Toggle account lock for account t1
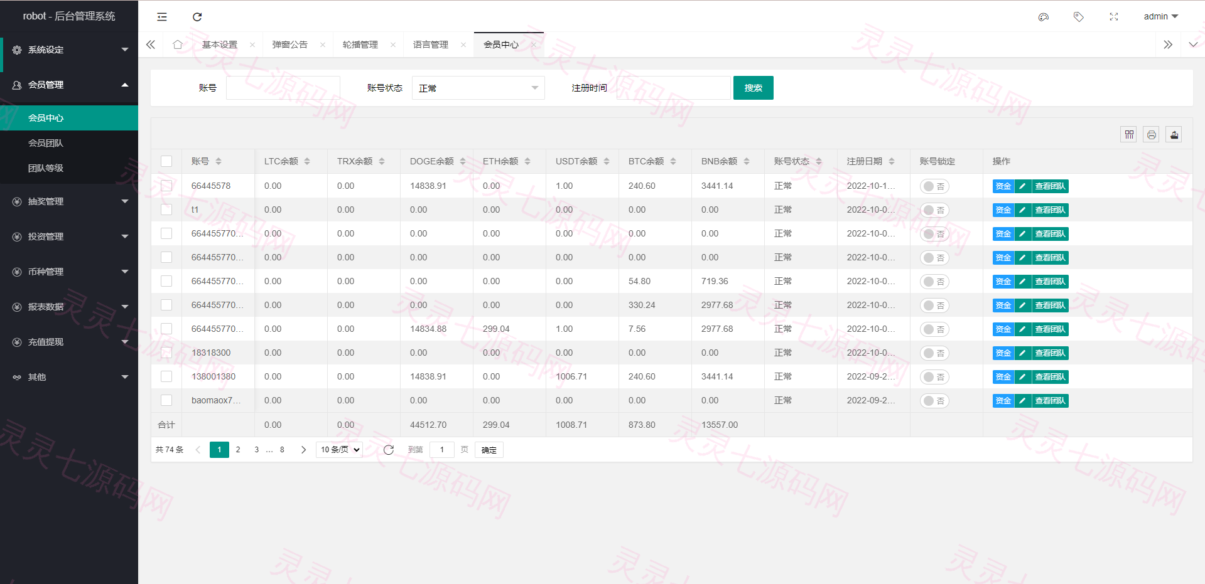1205x584 pixels. pyautogui.click(x=934, y=210)
